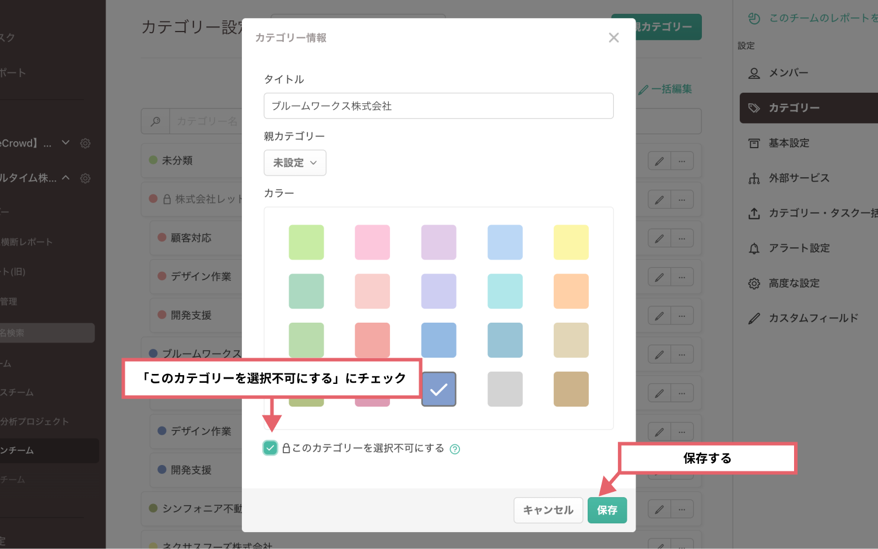
Task: Click the gear icon next to eCrowd team
Action: [x=85, y=143]
